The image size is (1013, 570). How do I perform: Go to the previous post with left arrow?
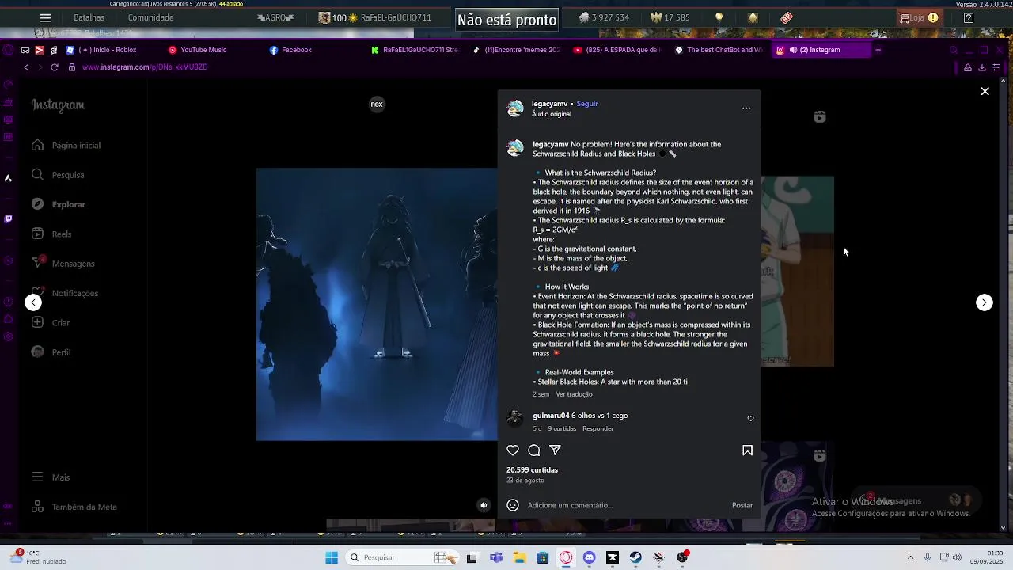pos(33,302)
